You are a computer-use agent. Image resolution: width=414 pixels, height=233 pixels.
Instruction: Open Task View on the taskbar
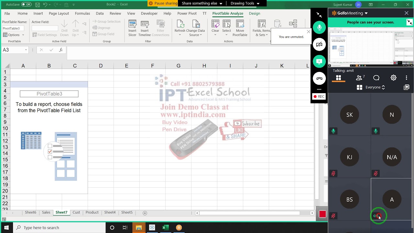point(125,227)
